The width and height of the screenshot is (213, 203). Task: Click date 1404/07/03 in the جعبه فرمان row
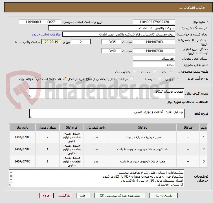click(x=22, y=161)
